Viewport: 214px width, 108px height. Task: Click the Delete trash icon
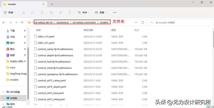coord(70,12)
